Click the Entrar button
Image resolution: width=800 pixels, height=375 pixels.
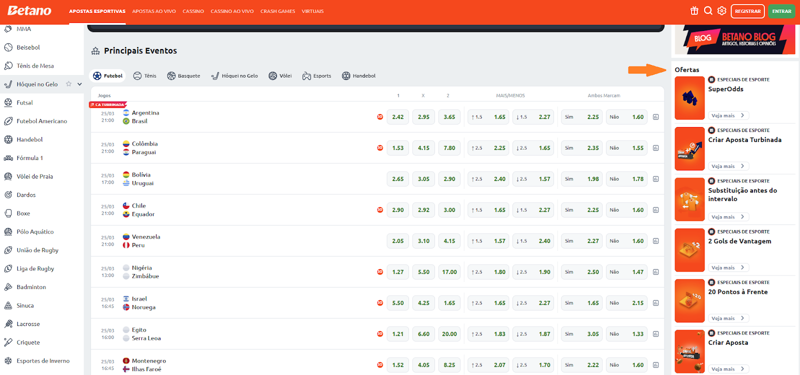781,11
